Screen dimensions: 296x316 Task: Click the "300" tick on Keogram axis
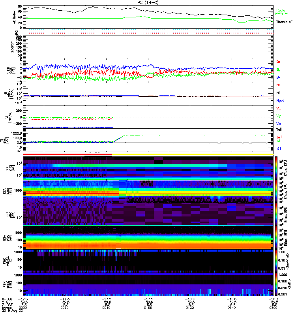click(x=19, y=37)
